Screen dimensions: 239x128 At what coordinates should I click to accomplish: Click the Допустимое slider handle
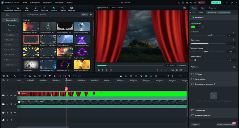tap(208, 44)
